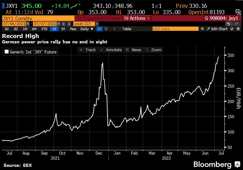Click the line chart type icon
The height and width of the screenshot is (170, 243).
pos(100,29)
